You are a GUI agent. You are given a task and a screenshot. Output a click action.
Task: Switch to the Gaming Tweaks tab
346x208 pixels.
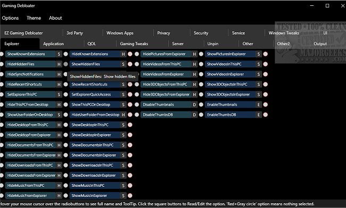pyautogui.click(x=134, y=44)
